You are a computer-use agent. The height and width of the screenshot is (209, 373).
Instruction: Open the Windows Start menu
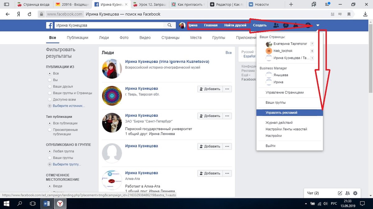coord(6,203)
